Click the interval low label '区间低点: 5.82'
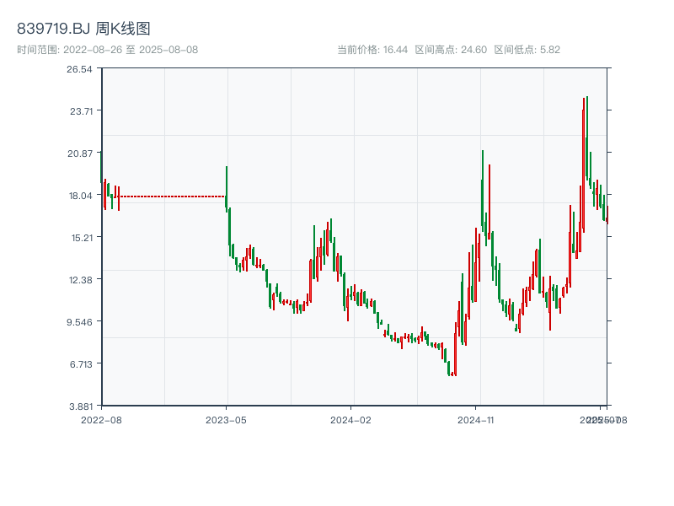Screen dimensions: 674x506 pyautogui.click(x=527, y=50)
